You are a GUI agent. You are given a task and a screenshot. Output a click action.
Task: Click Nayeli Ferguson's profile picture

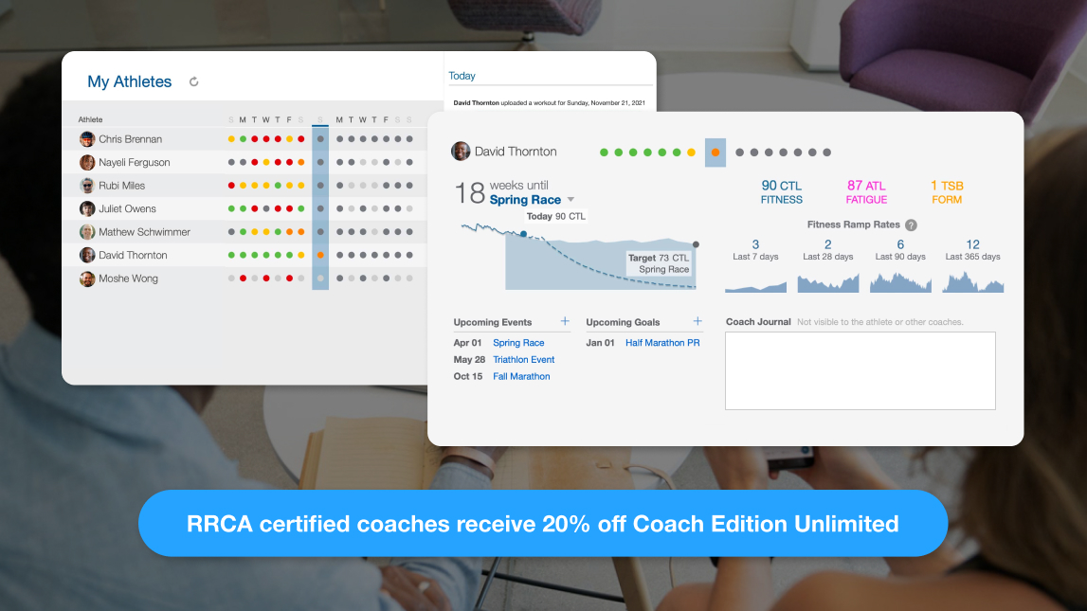pos(87,162)
